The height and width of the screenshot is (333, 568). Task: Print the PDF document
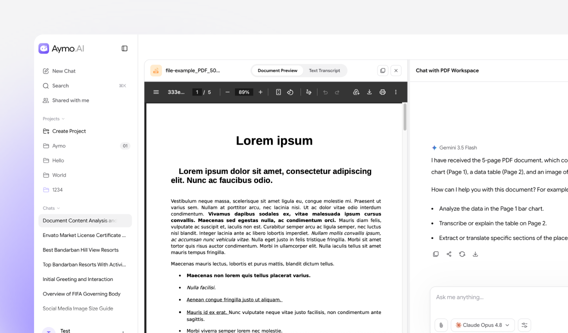(382, 92)
